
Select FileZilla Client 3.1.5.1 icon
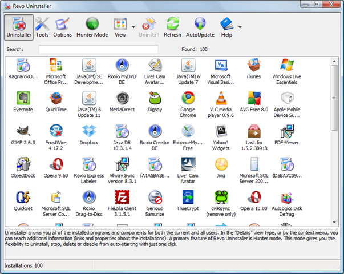coord(122,197)
